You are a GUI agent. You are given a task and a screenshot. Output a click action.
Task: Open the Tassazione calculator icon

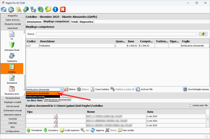click(12, 56)
